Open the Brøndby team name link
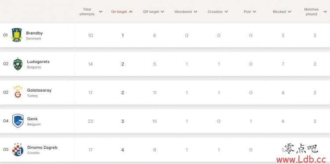Screen dimensions: 330x164 coord(34,33)
